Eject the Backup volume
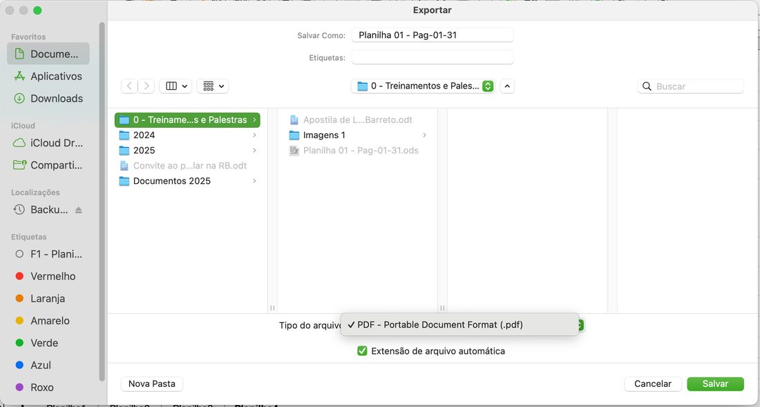Viewport: 760px width, 407px height. click(x=79, y=210)
